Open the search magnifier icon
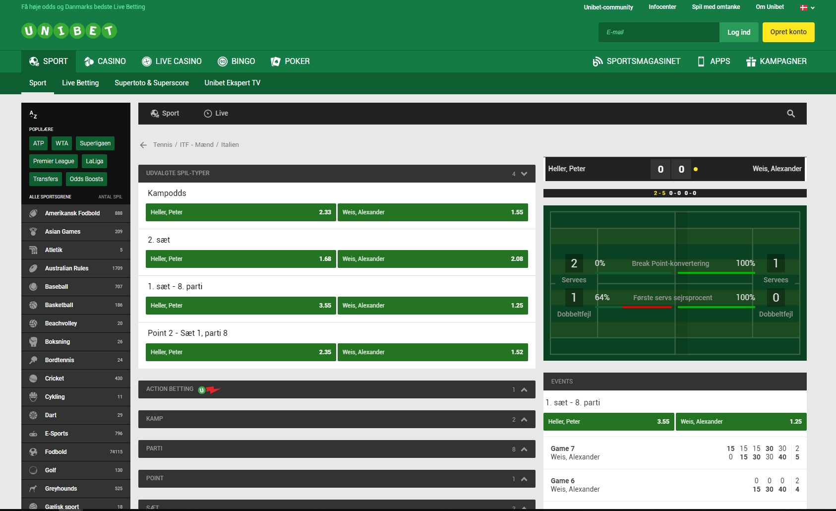 point(791,113)
